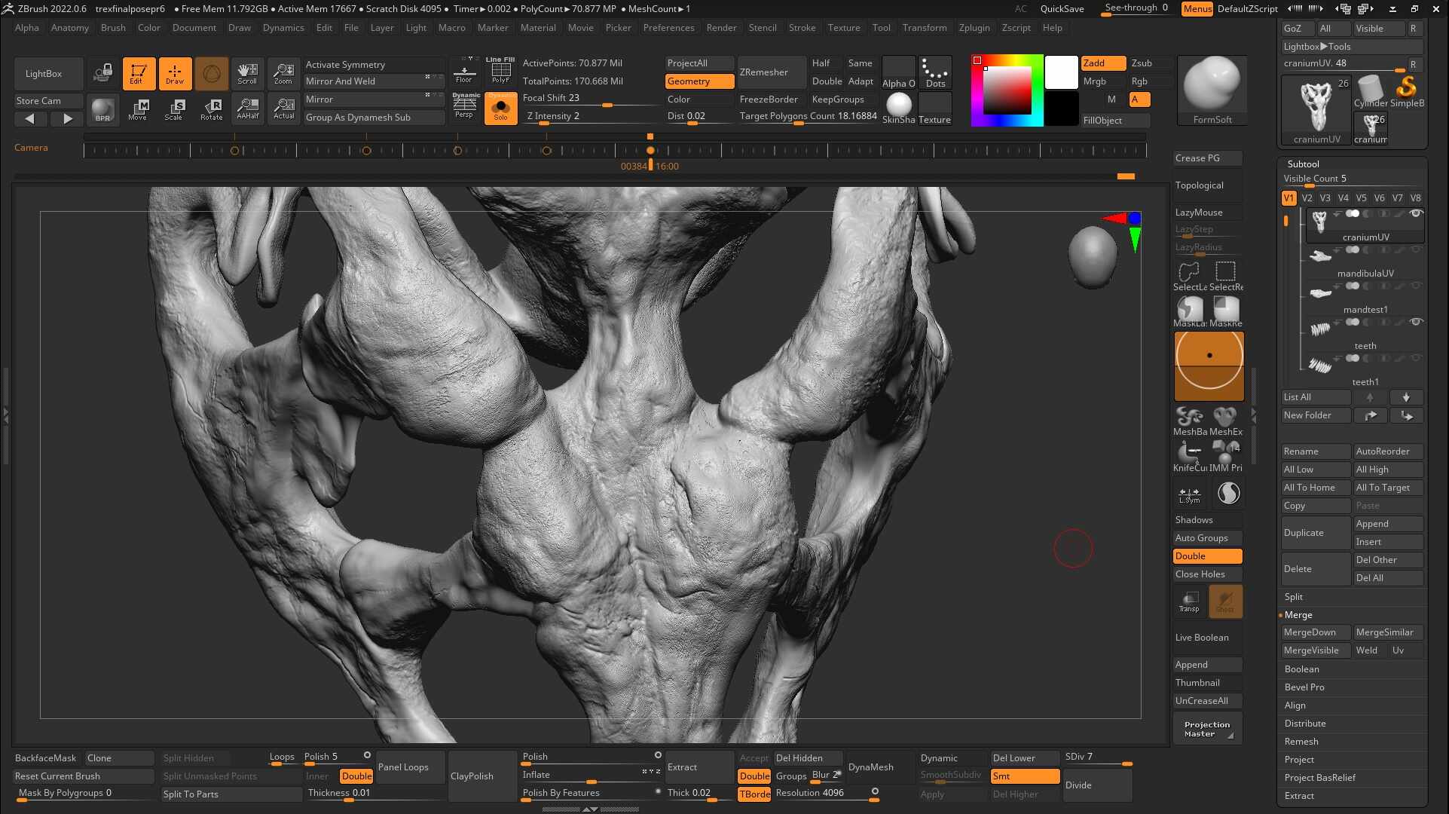
Task: Select the Move transform tool
Action: pos(138,109)
